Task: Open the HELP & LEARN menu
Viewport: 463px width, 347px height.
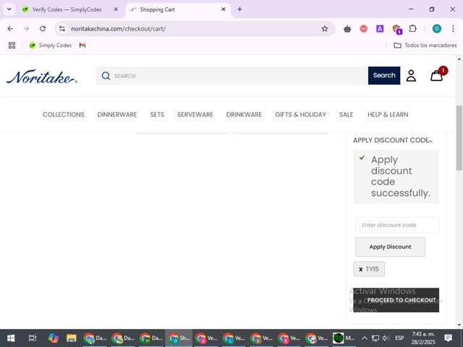Action: 388,114
